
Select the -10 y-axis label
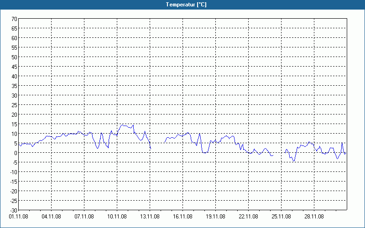[x=13, y=172]
